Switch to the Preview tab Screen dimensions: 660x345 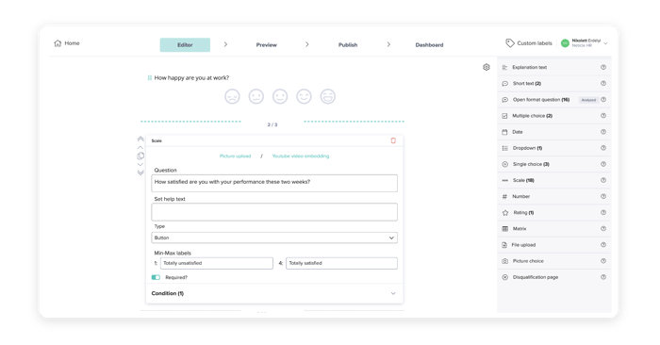tap(267, 45)
